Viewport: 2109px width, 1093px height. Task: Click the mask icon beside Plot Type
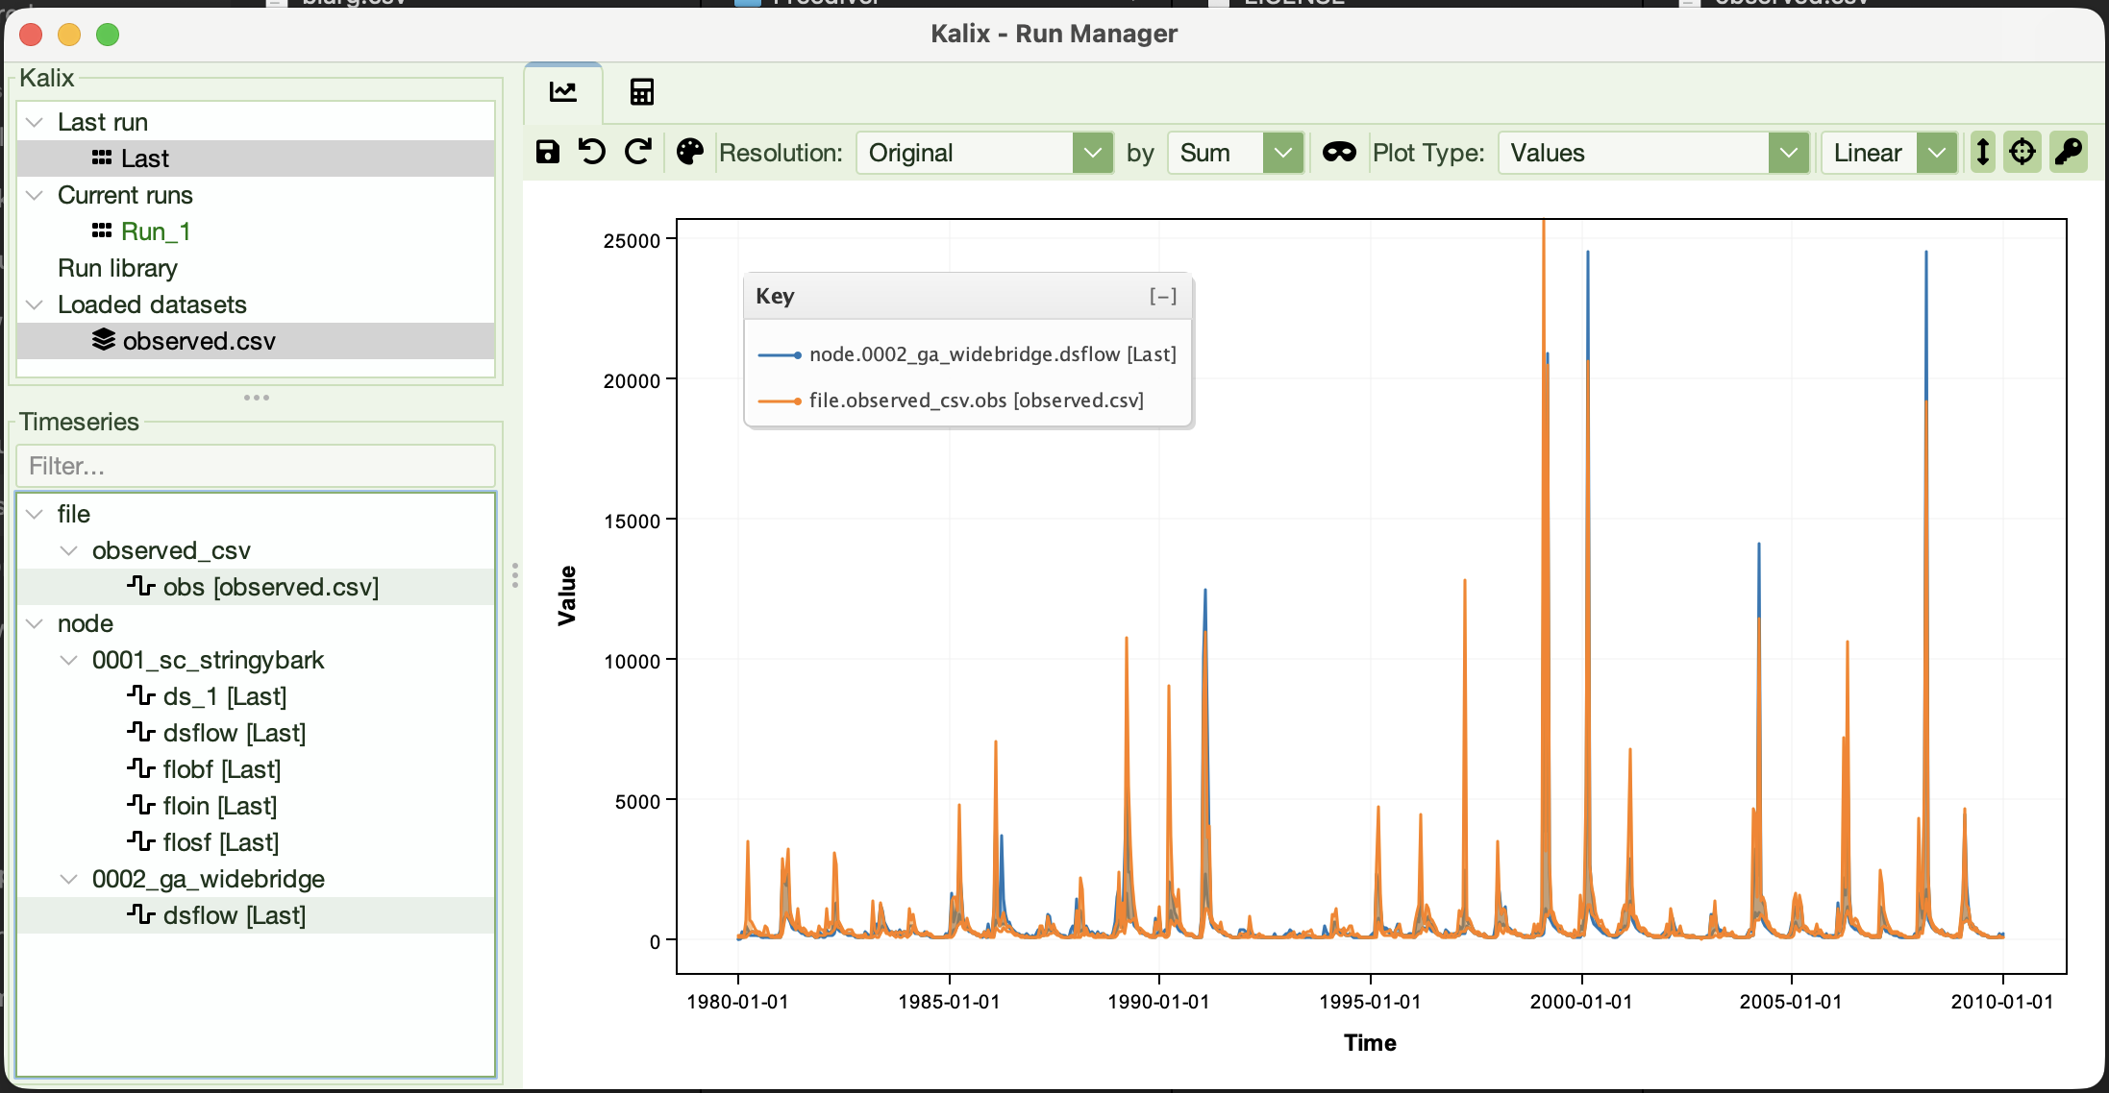[1339, 152]
